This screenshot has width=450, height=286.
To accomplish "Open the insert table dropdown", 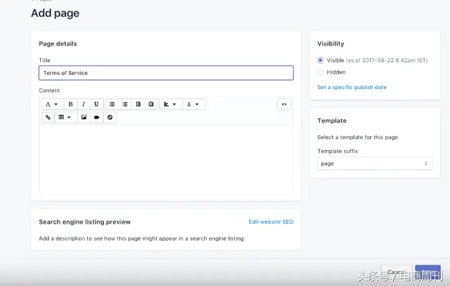I will click(64, 117).
